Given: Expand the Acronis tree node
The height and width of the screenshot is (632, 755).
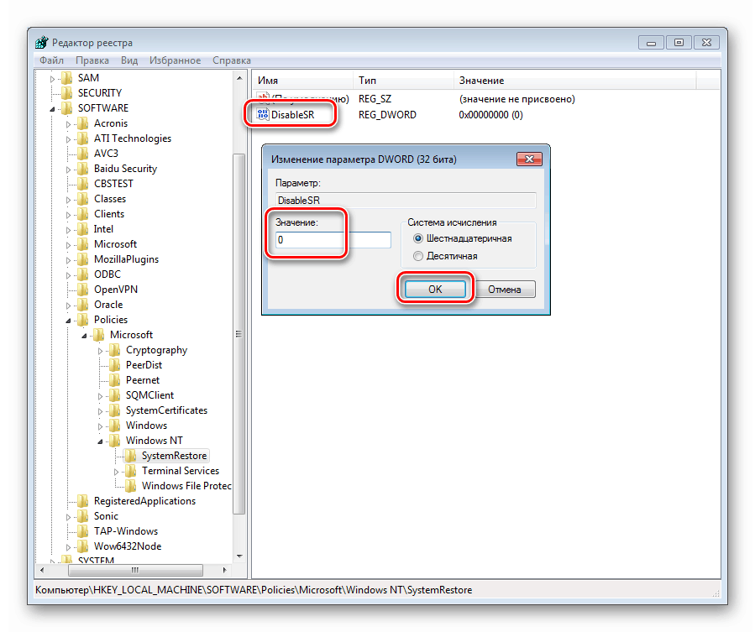Looking at the screenshot, I should coord(68,124).
